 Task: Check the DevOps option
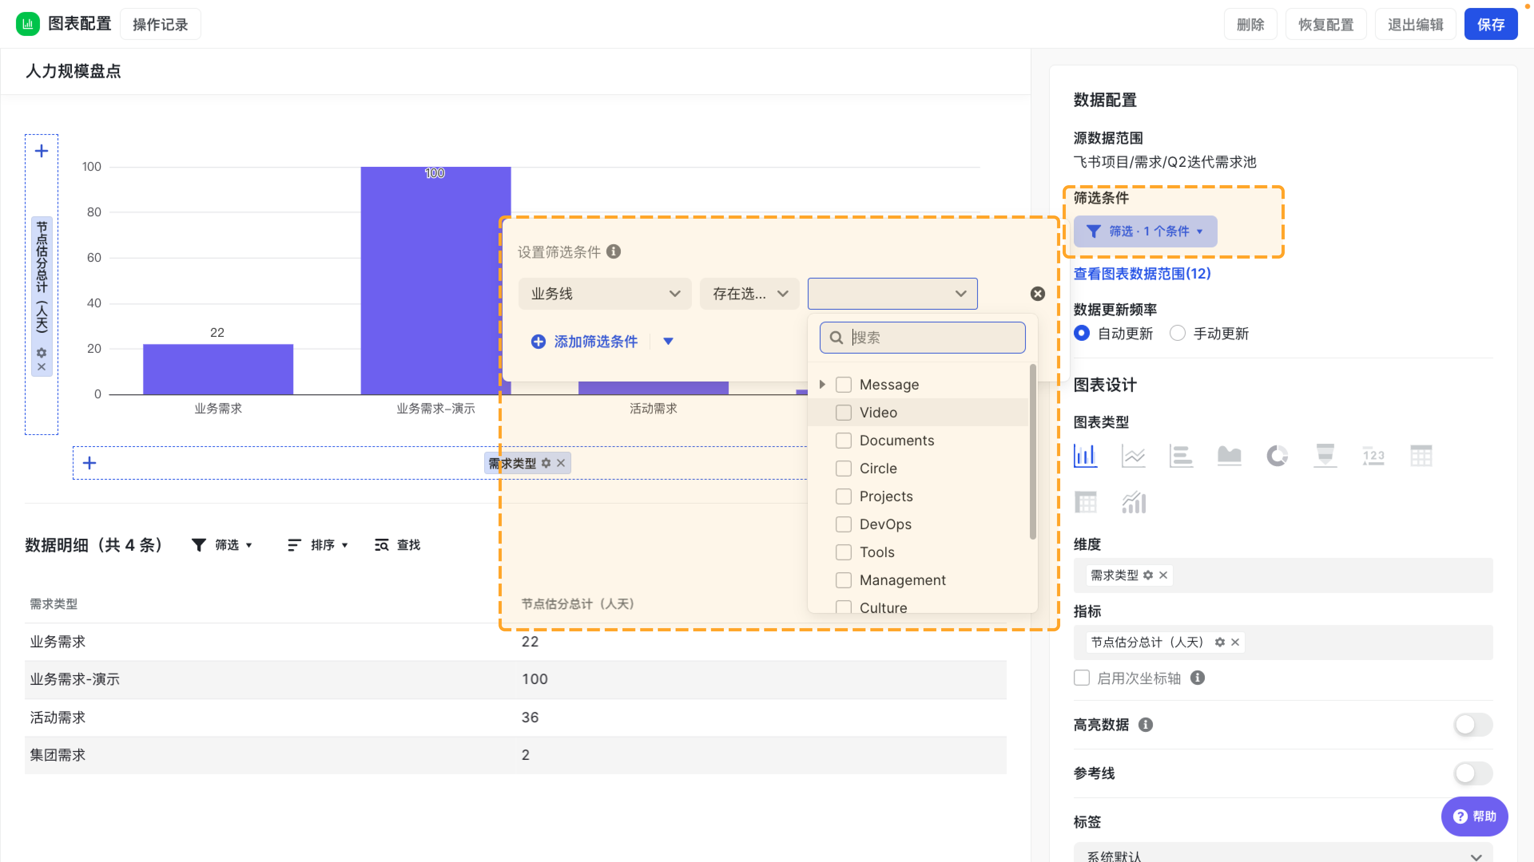pos(843,525)
